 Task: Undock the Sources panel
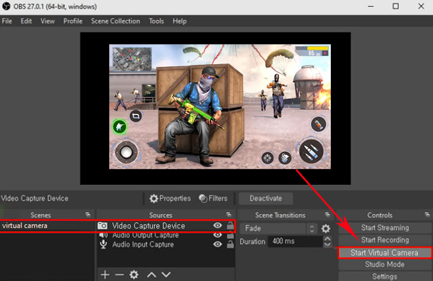[x=229, y=215]
